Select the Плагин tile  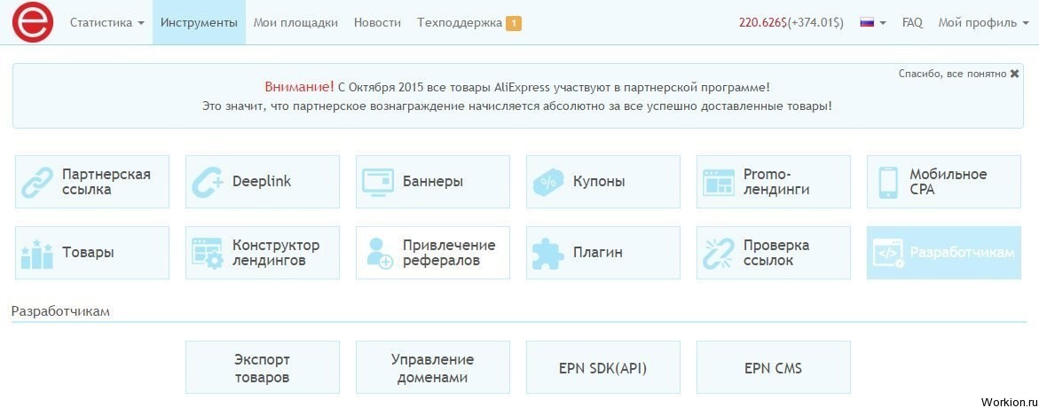603,253
